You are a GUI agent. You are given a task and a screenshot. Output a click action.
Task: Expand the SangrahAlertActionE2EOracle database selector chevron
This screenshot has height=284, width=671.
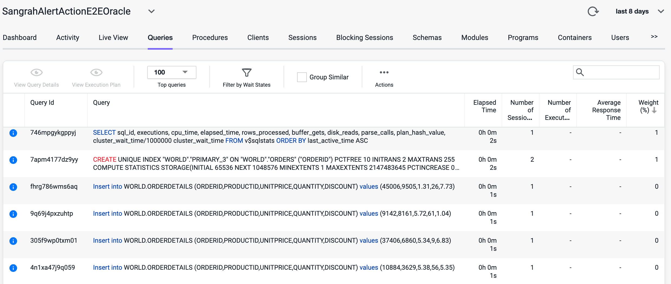[x=152, y=11]
